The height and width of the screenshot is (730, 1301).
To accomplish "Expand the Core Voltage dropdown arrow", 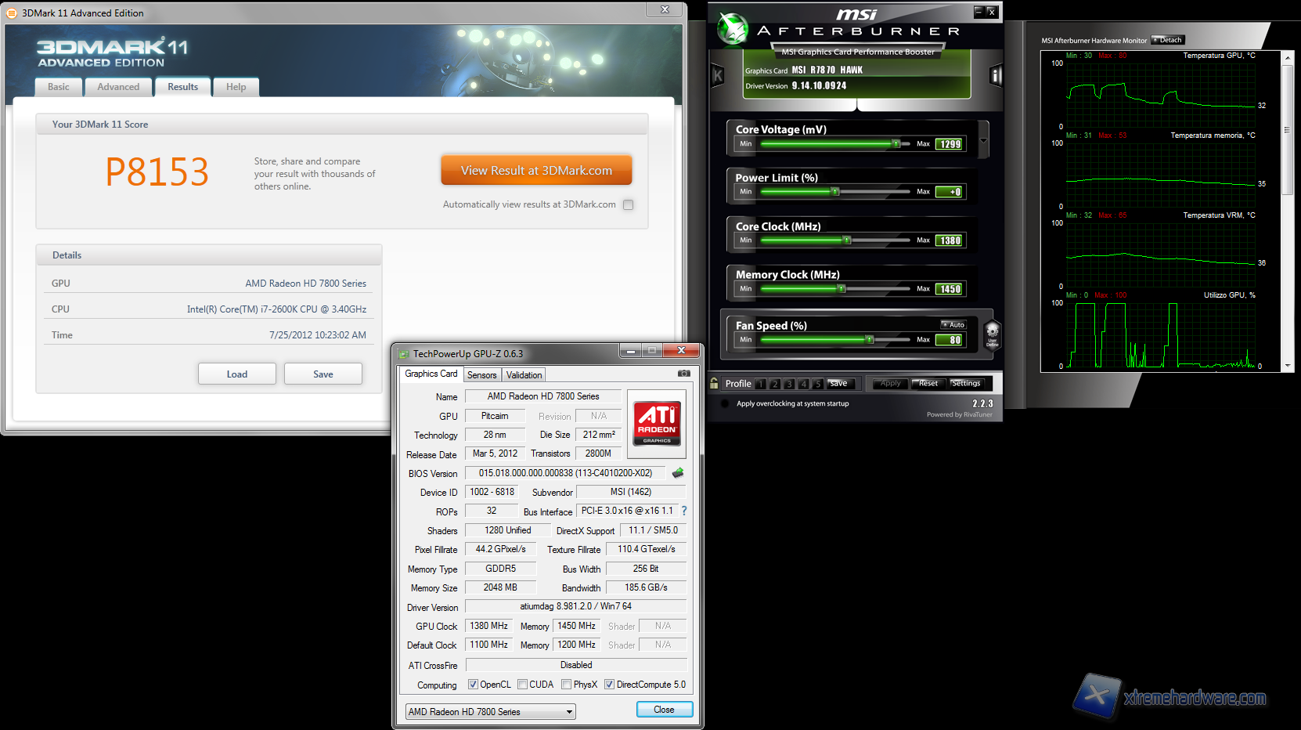I will tap(983, 141).
